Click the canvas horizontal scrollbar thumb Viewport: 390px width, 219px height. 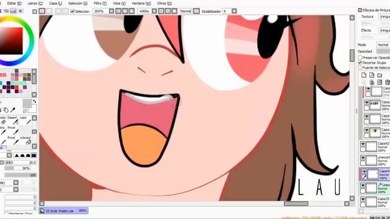tap(296, 204)
